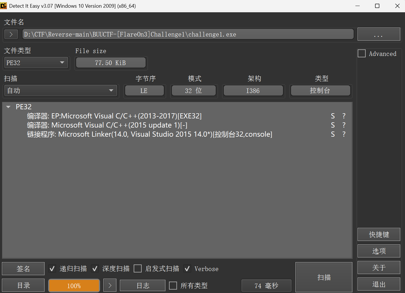This screenshot has height=293, width=405.
Task: Select the EP:Microsoft Visual C/C++ compiler entry
Action: [114, 116]
